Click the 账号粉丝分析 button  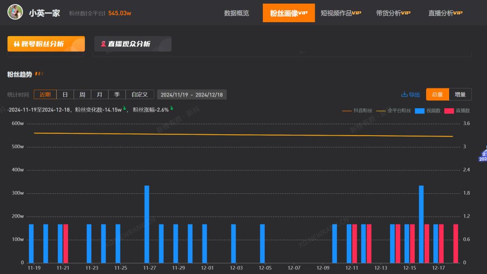(46, 44)
